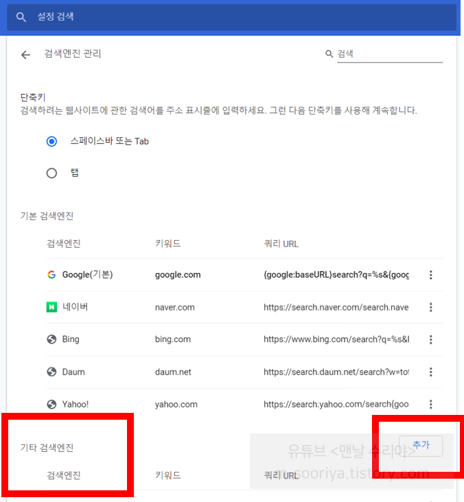Click the www.bing.com query URL
Viewport: 464px width, 502px height.
(x=336, y=339)
